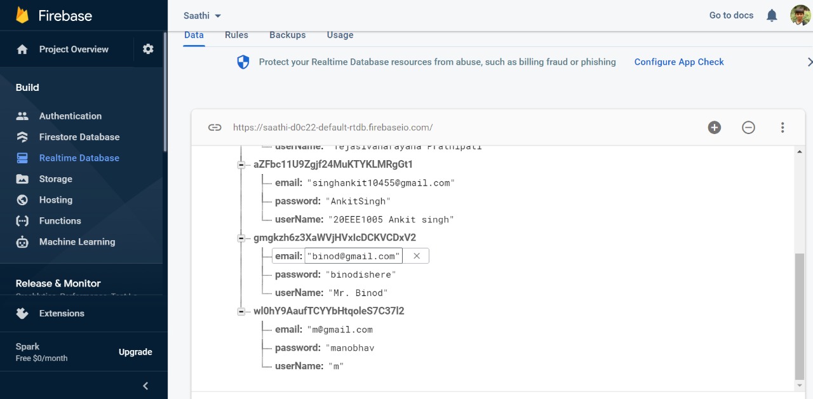Viewport: 813px width, 399px height.
Task: Collapse sidebar with chevron arrow
Action: click(x=145, y=386)
